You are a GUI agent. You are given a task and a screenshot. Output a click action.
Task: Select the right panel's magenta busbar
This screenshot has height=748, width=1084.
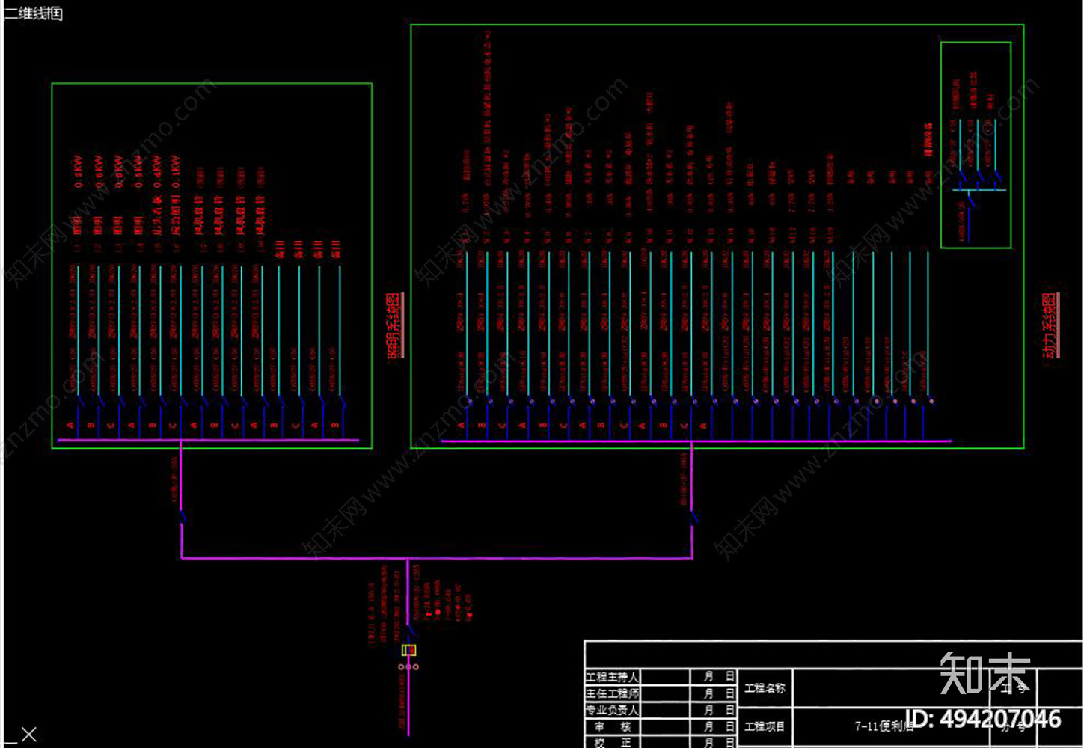coord(696,441)
